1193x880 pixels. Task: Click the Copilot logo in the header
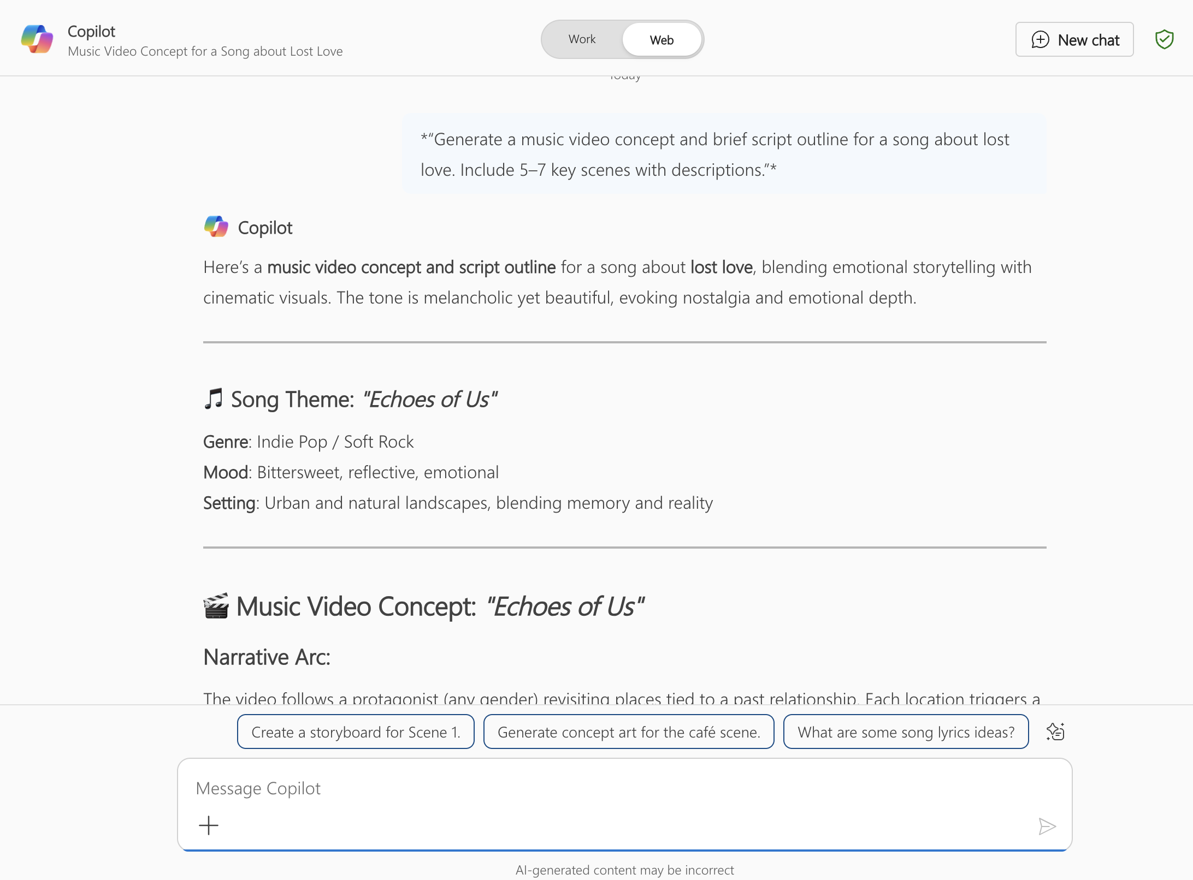tap(37, 39)
